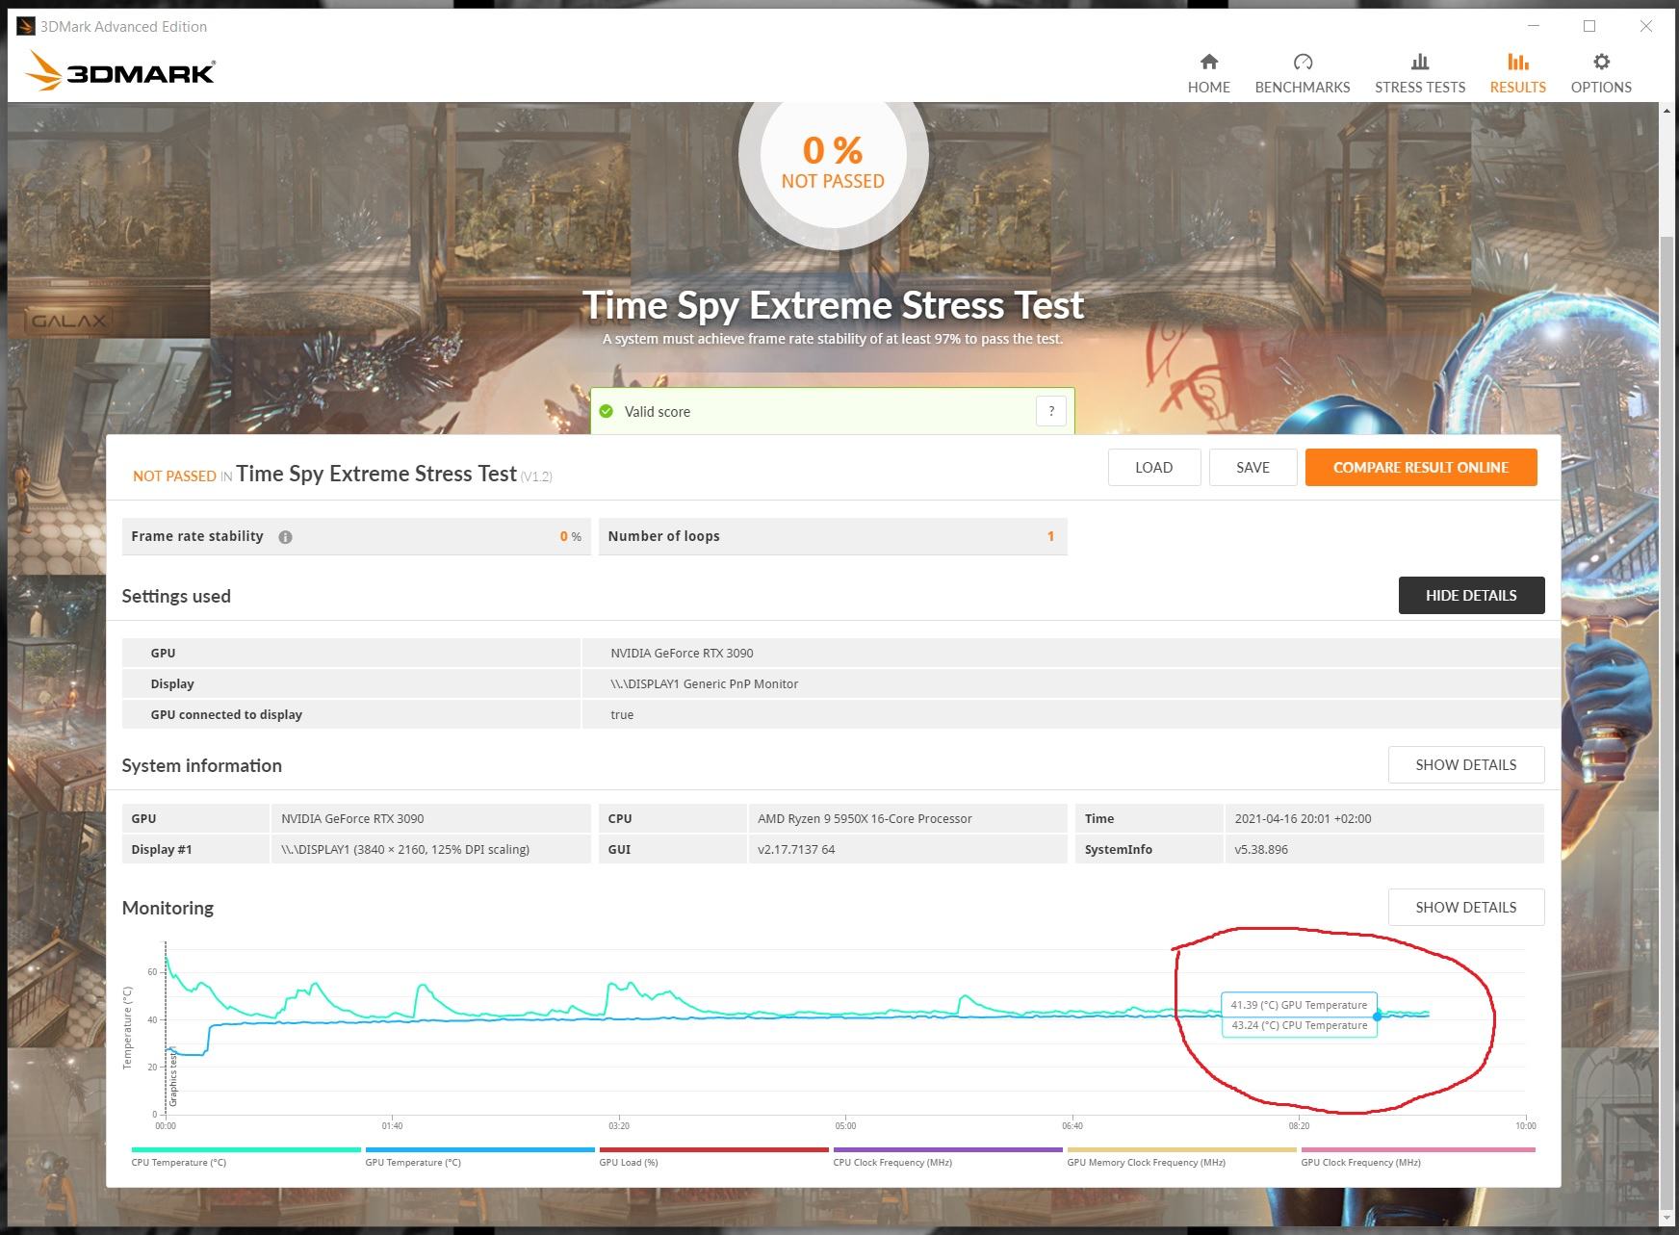Click the LOAD button
The height and width of the screenshot is (1235, 1679).
[x=1153, y=467]
